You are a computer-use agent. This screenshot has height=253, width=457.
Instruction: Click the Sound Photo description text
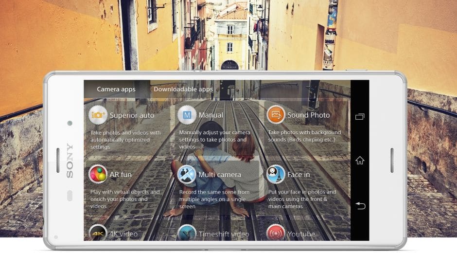(304, 136)
